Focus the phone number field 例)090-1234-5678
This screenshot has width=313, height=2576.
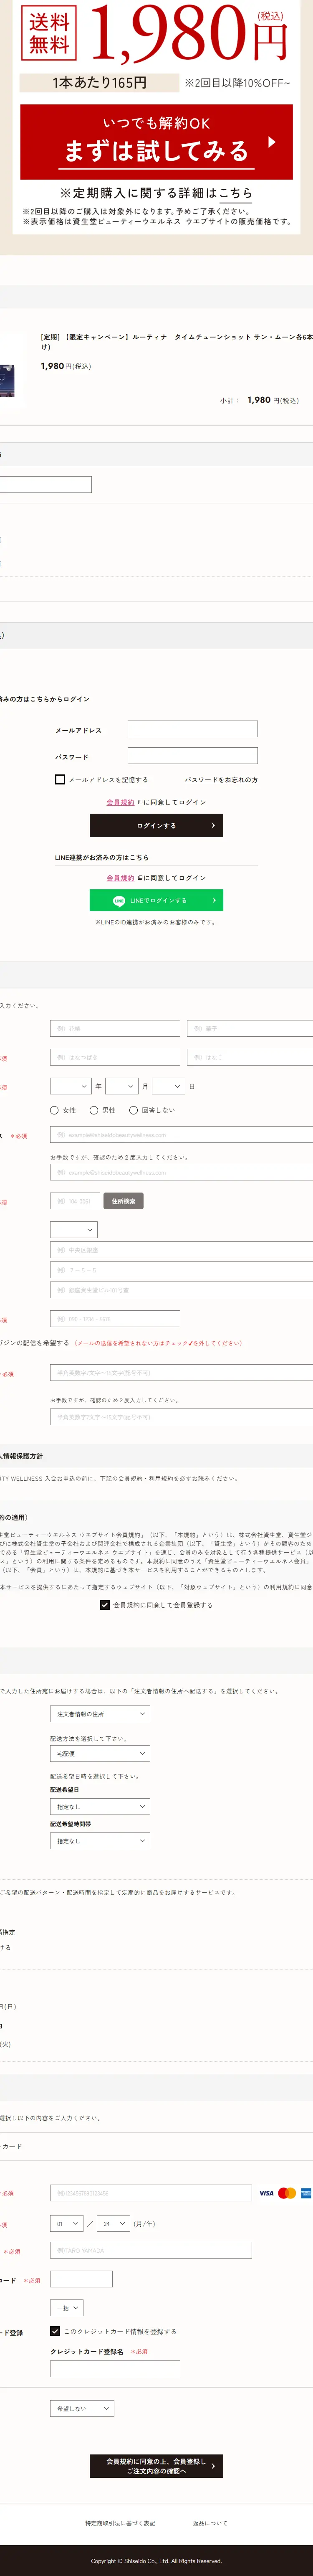point(115,1319)
